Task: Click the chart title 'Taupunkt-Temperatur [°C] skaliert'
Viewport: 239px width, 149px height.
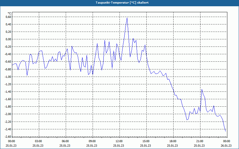Action: coord(122,3)
